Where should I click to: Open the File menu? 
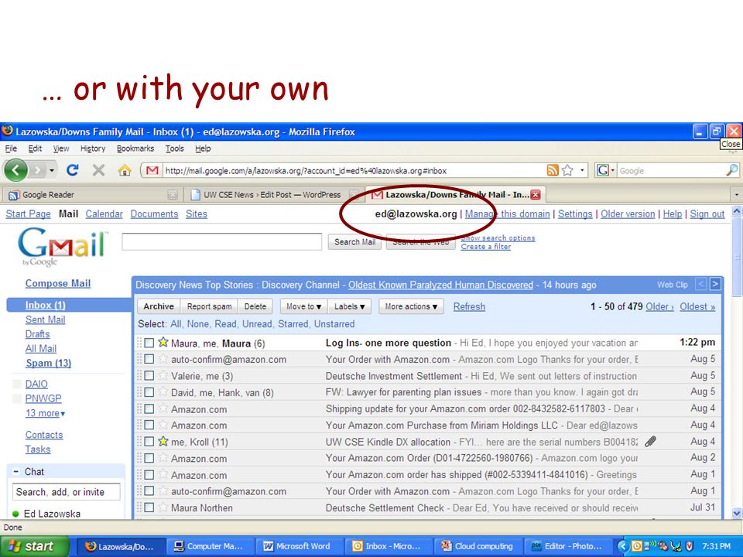pos(11,149)
